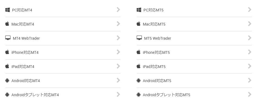Expand the chevron on the iPad対応MT5 row
257x103 pixels.
click(x=250, y=66)
